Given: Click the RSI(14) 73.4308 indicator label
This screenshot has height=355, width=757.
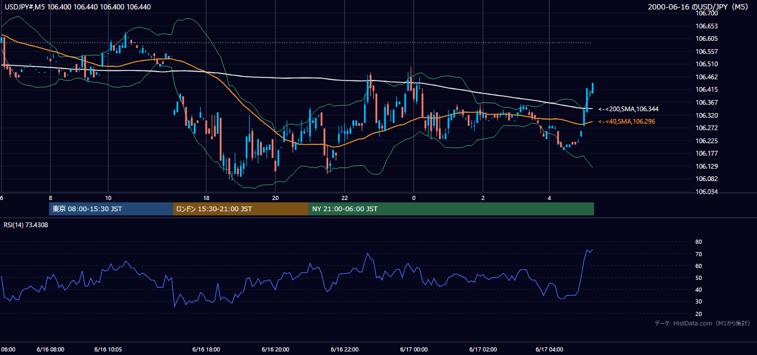Looking at the screenshot, I should point(26,225).
